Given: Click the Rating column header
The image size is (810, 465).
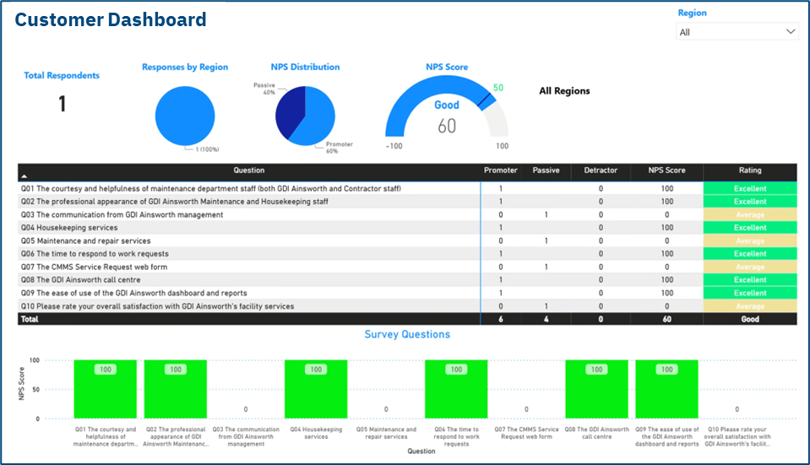Looking at the screenshot, I should click(x=749, y=170).
